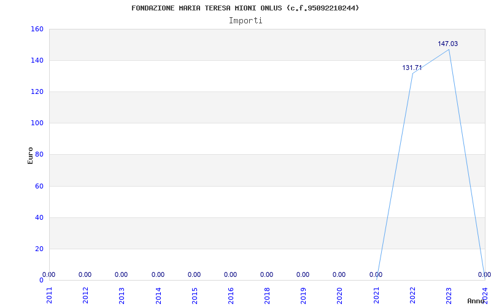Select the 2015 year axis label
491x307 pixels.
click(195, 295)
